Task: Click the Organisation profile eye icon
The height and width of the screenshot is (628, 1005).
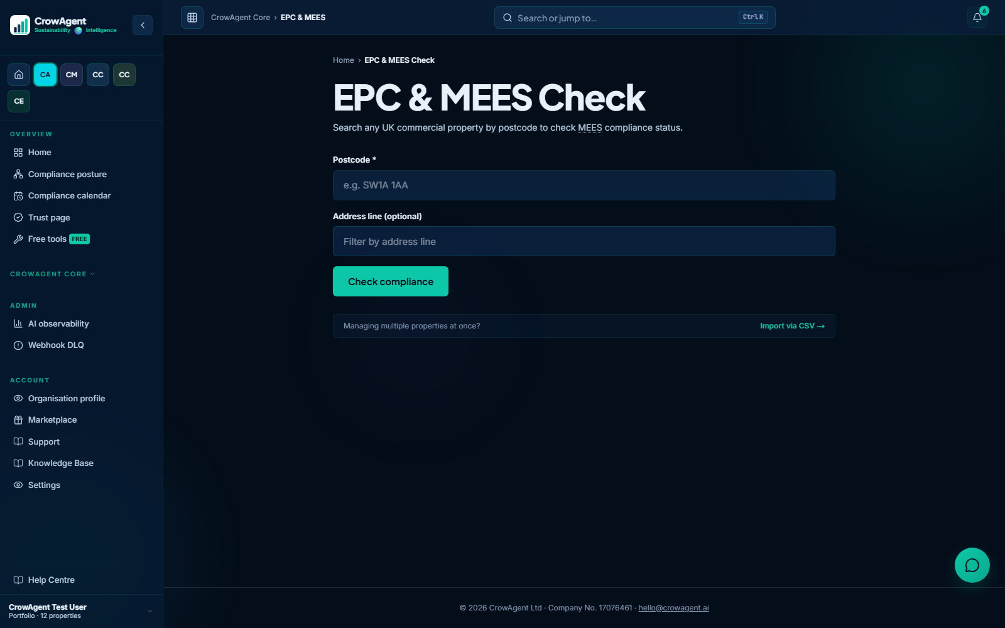Action: point(18,399)
